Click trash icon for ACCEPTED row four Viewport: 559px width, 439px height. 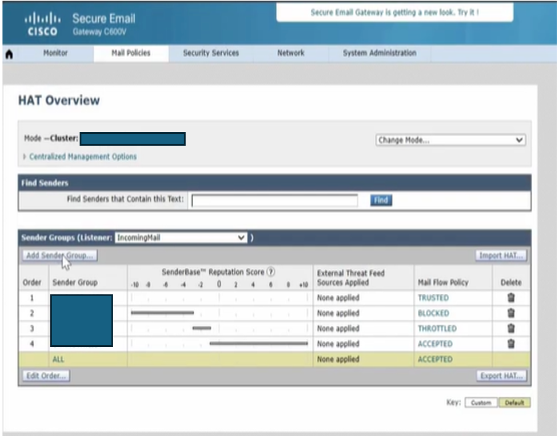(x=511, y=344)
